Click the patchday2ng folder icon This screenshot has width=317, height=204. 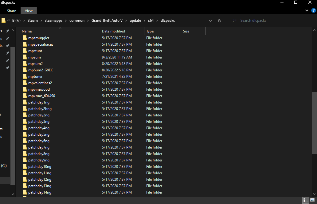pos(25,115)
